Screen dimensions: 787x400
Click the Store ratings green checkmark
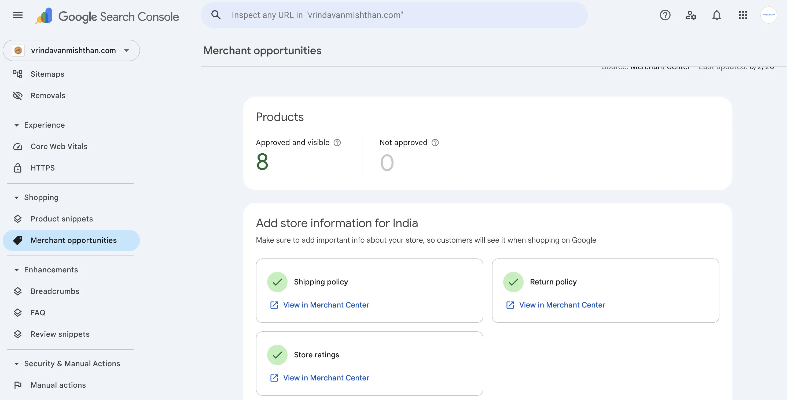[x=277, y=355]
